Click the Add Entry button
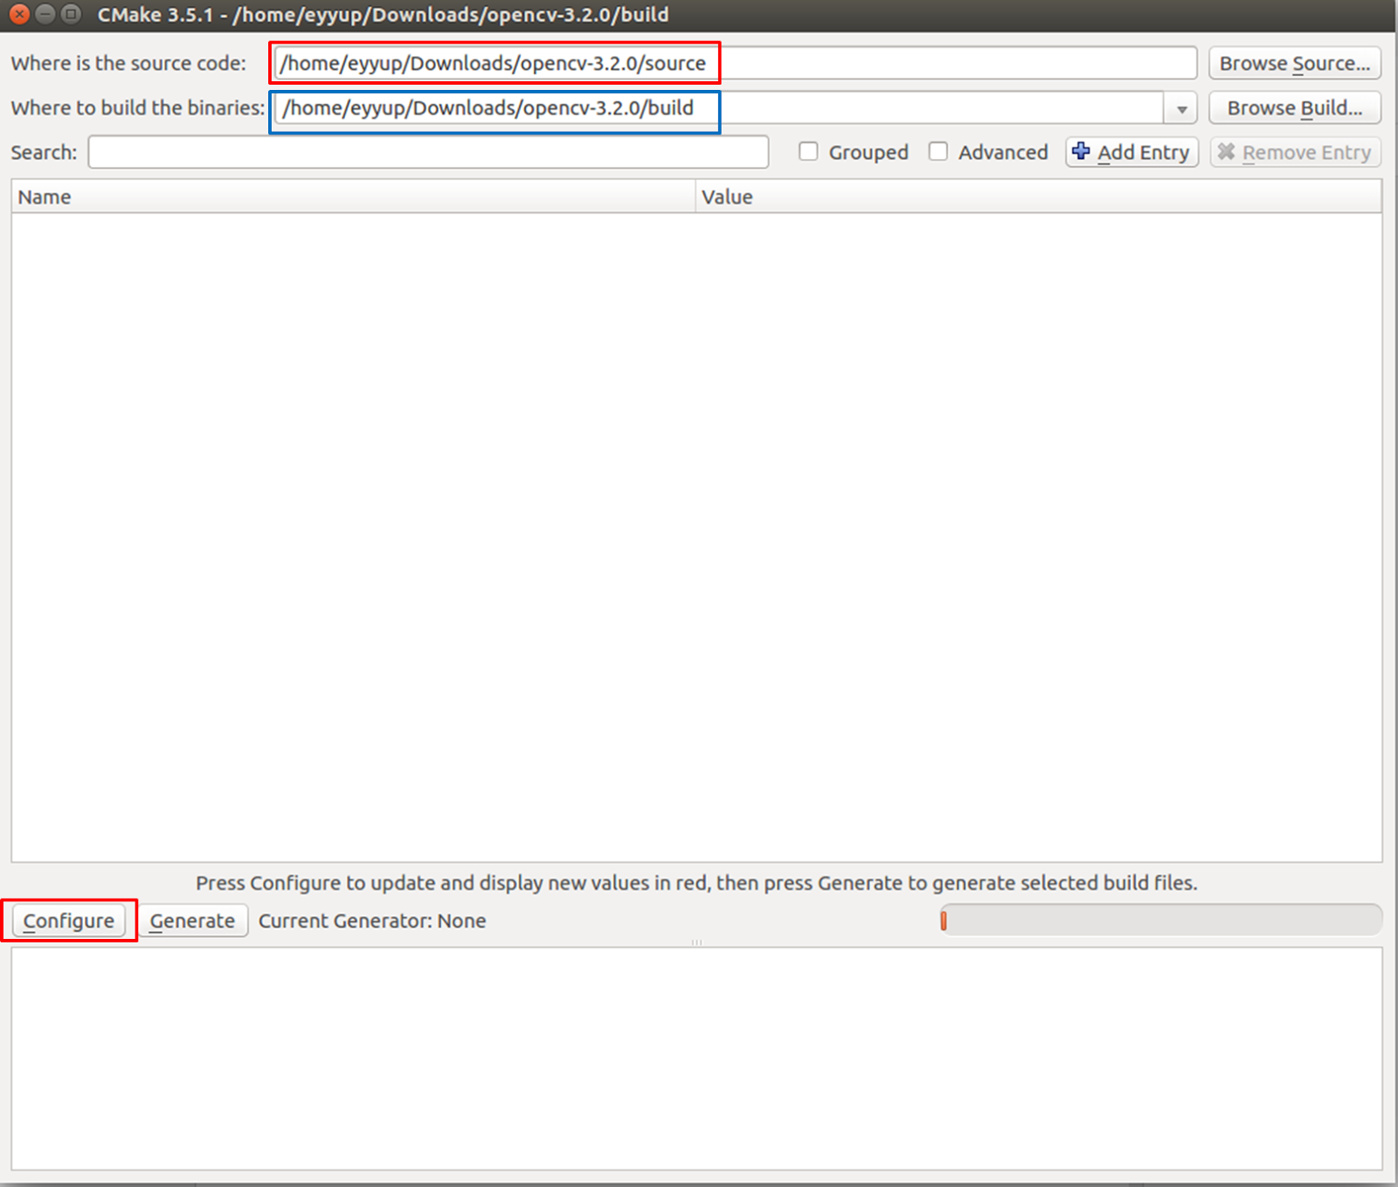Image resolution: width=1398 pixels, height=1187 pixels. point(1132,152)
